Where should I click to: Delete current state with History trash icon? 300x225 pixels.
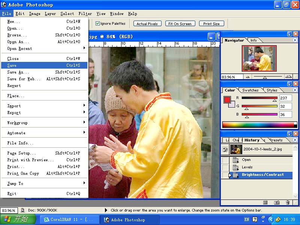click(x=288, y=202)
